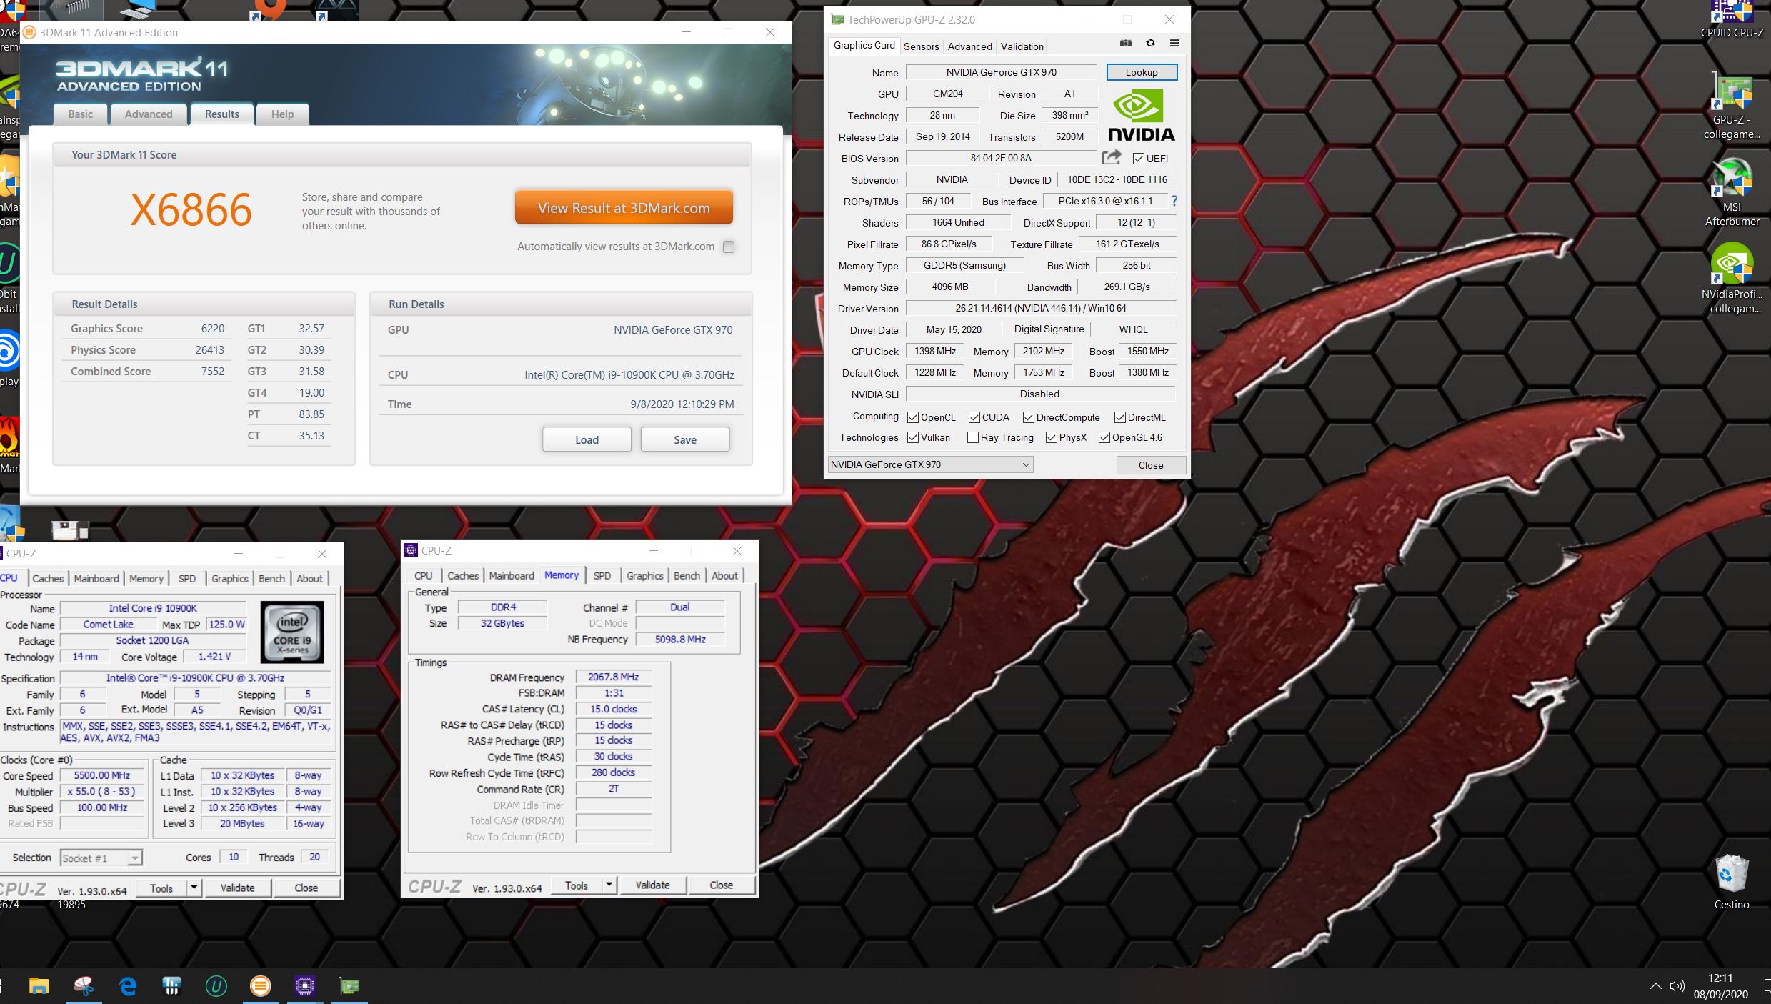The image size is (1771, 1004).
Task: Click the Validate button in CPU-Z Memory window
Action: pyautogui.click(x=652, y=885)
